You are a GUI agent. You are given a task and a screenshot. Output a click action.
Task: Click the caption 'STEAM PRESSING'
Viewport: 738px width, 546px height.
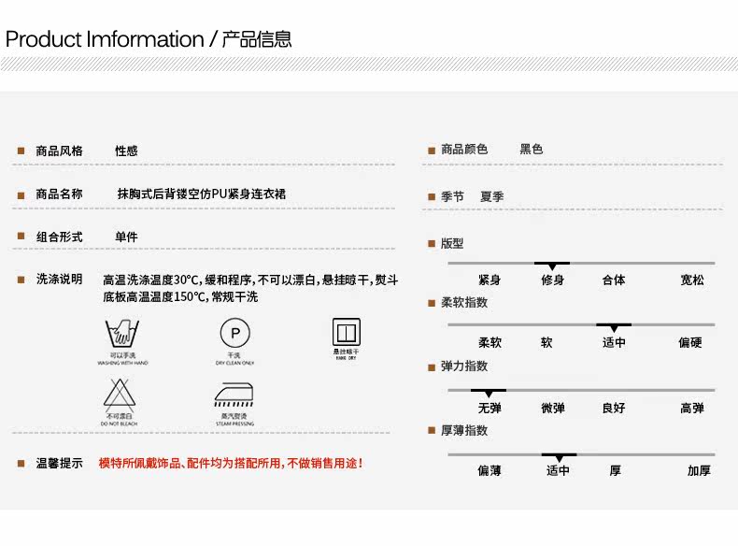tap(234, 424)
